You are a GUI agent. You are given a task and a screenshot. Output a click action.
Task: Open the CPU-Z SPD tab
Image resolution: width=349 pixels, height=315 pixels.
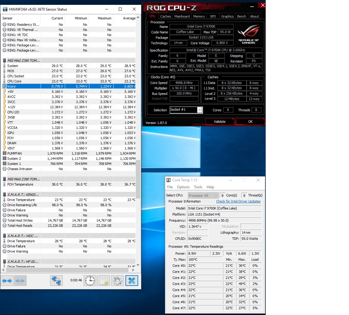click(x=213, y=16)
